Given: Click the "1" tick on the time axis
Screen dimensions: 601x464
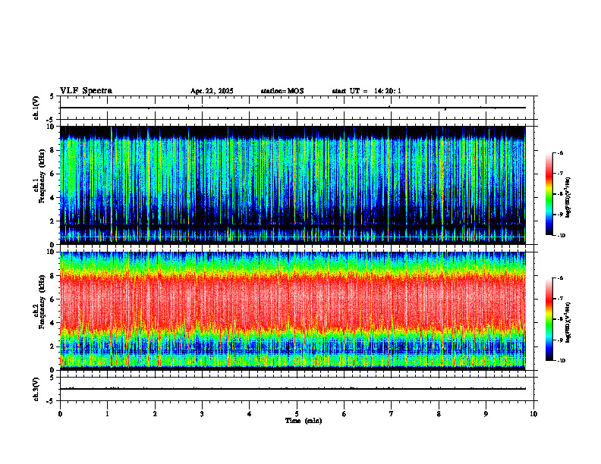Looking at the screenshot, I should pyautogui.click(x=107, y=414).
